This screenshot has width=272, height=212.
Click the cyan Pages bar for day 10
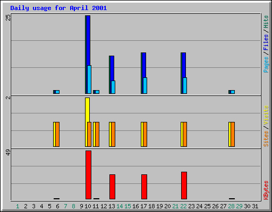89,79
